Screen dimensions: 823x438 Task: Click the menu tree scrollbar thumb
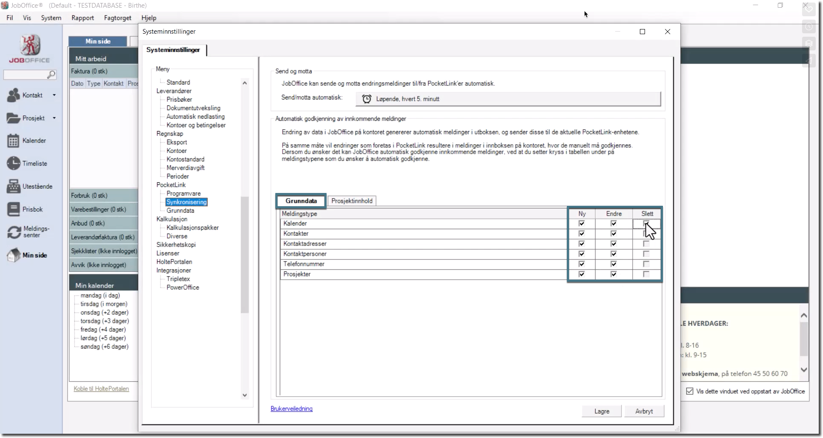(245, 255)
